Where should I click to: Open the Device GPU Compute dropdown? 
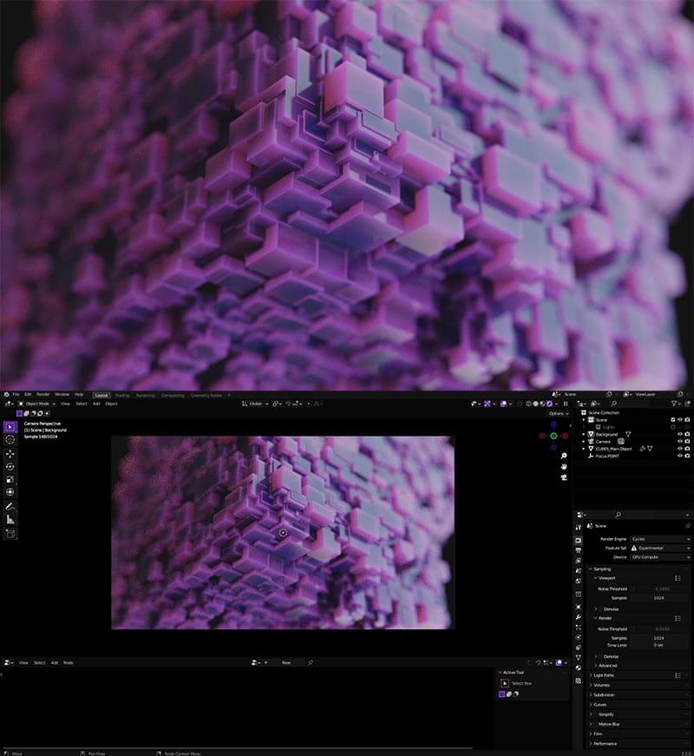[x=659, y=557]
